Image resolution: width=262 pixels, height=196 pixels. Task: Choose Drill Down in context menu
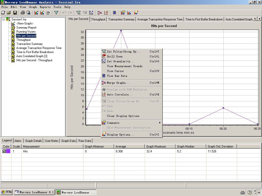132,56
